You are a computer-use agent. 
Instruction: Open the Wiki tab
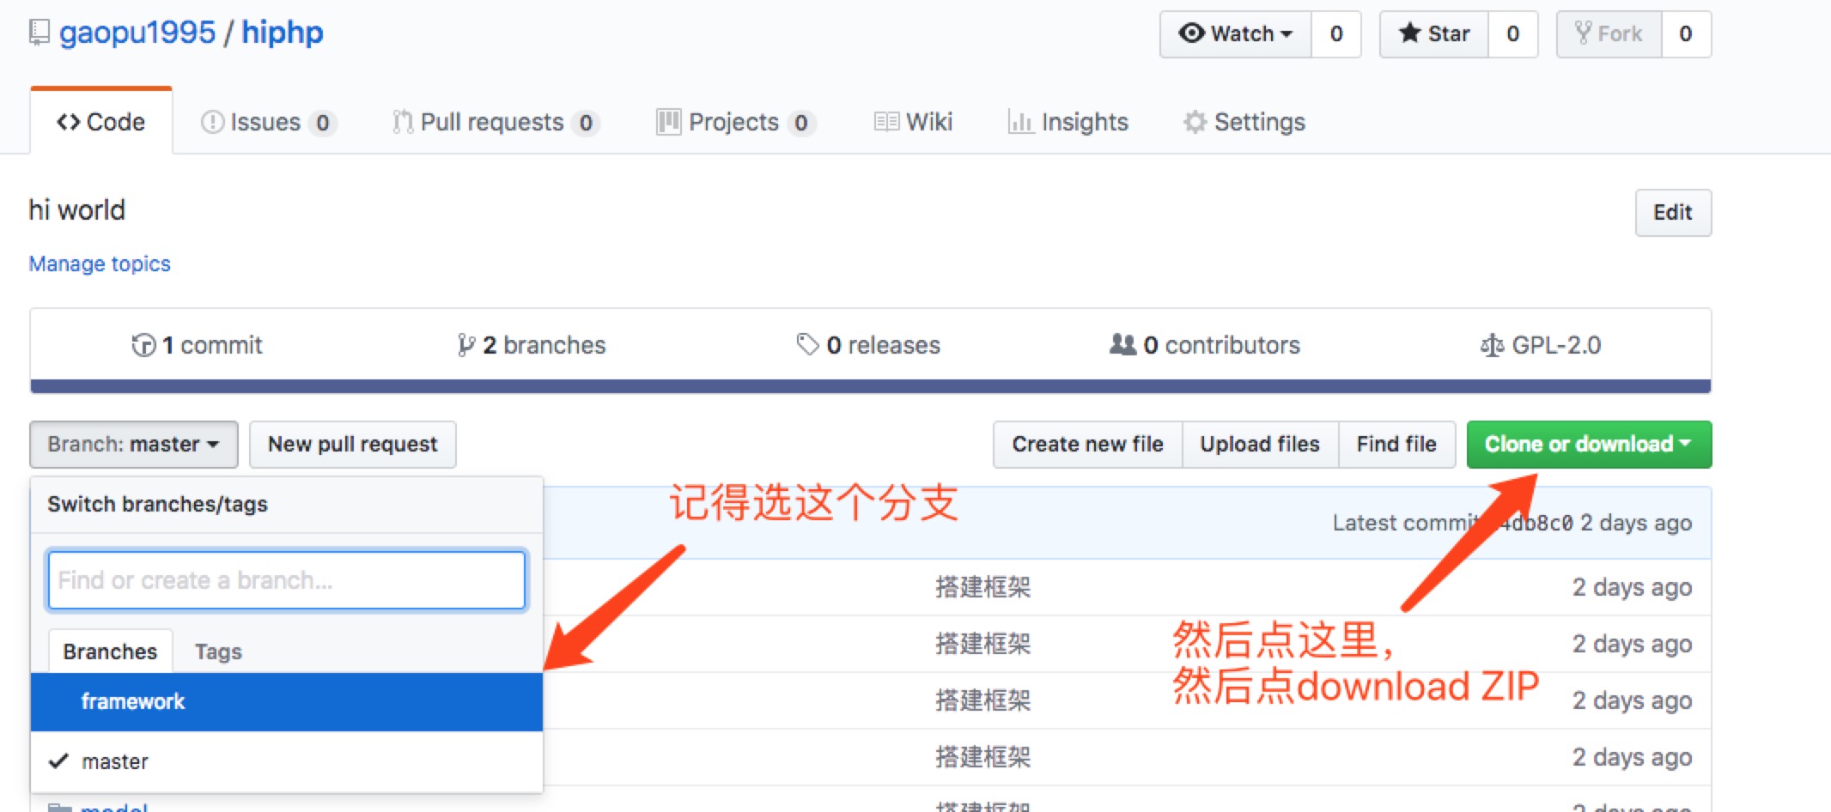click(914, 123)
